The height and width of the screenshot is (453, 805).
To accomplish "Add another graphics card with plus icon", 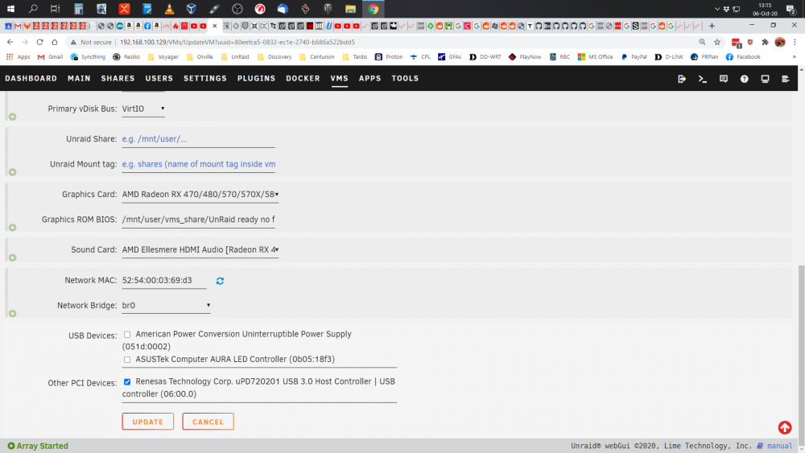I will click(x=12, y=227).
